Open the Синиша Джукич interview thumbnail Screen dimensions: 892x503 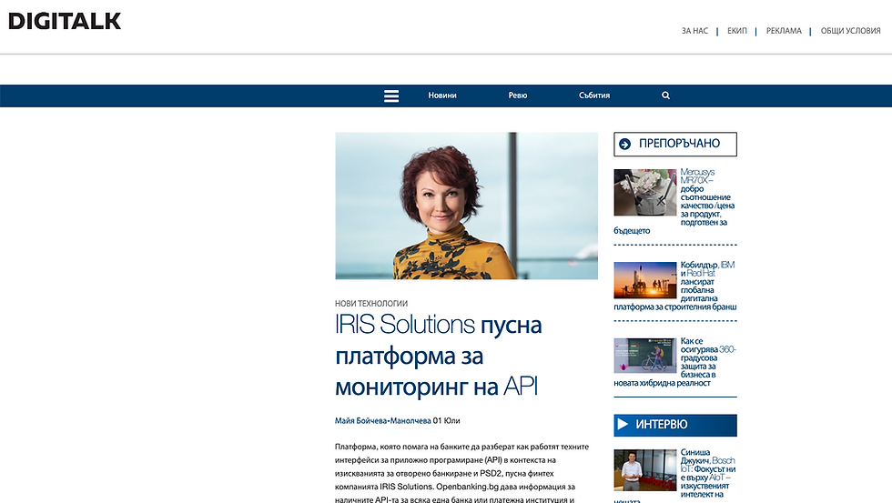645,470
